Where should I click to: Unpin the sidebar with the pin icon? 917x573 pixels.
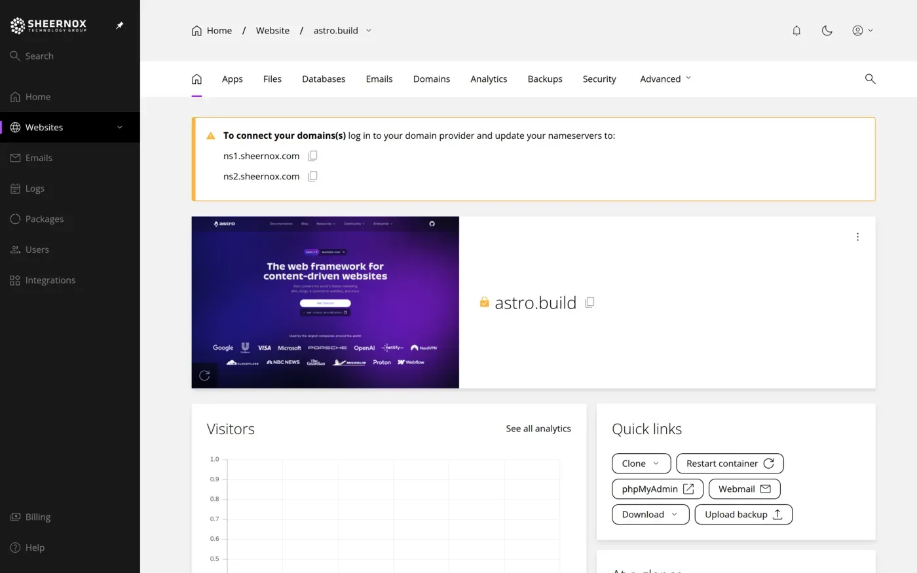pos(120,26)
